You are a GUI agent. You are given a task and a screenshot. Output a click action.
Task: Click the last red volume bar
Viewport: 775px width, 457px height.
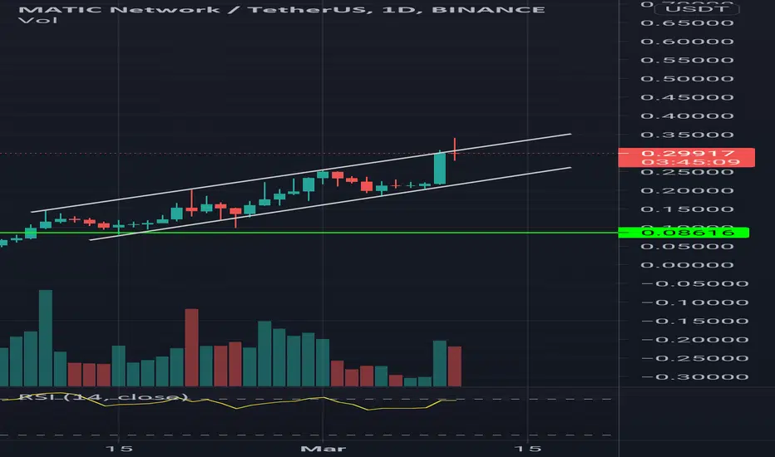455,366
